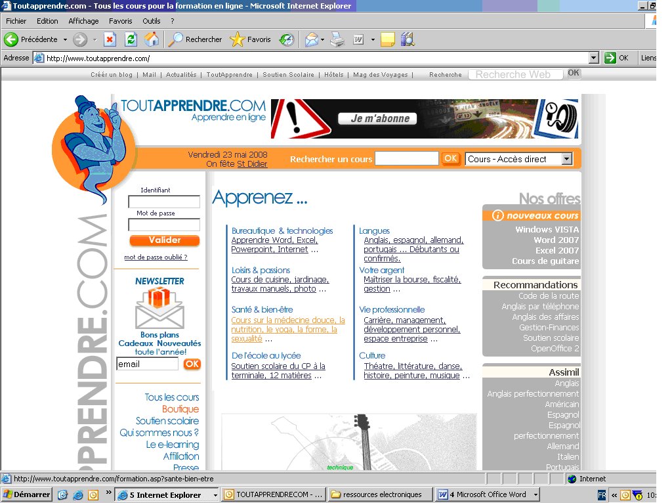Expand the Edit with Word dropdown arrow
Image resolution: width=672 pixels, height=503 pixels.
point(373,39)
